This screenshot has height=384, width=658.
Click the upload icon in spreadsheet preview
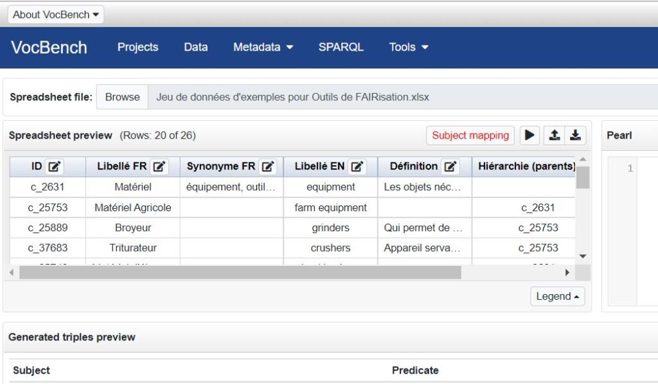pyautogui.click(x=554, y=135)
